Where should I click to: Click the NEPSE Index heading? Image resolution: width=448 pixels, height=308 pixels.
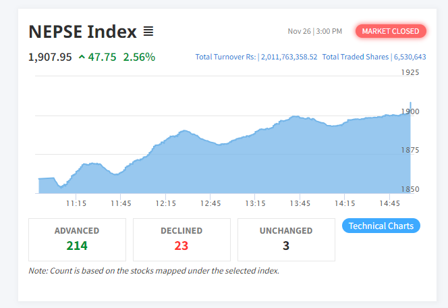(x=82, y=32)
